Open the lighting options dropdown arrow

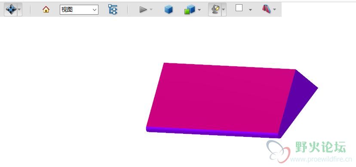pos(224,9)
